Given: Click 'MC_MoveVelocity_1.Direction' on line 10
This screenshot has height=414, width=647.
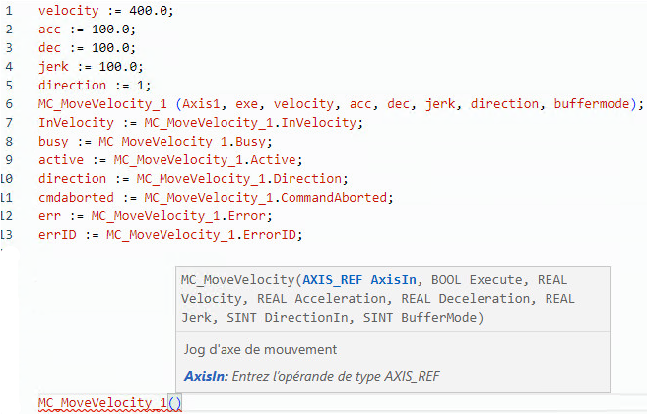Looking at the screenshot, I should tap(239, 179).
